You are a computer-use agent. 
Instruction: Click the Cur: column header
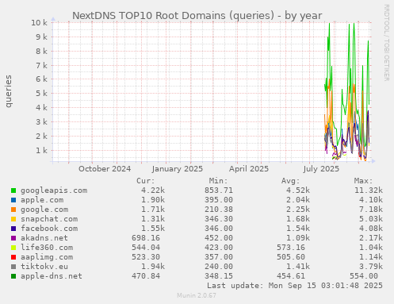146,181
